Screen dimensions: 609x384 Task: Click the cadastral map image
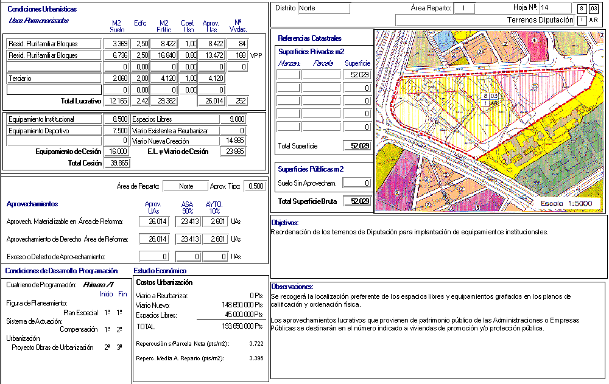coord(490,120)
